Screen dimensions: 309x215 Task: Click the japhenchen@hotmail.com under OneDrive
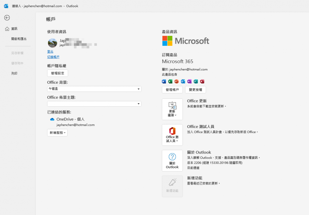[x=75, y=125]
